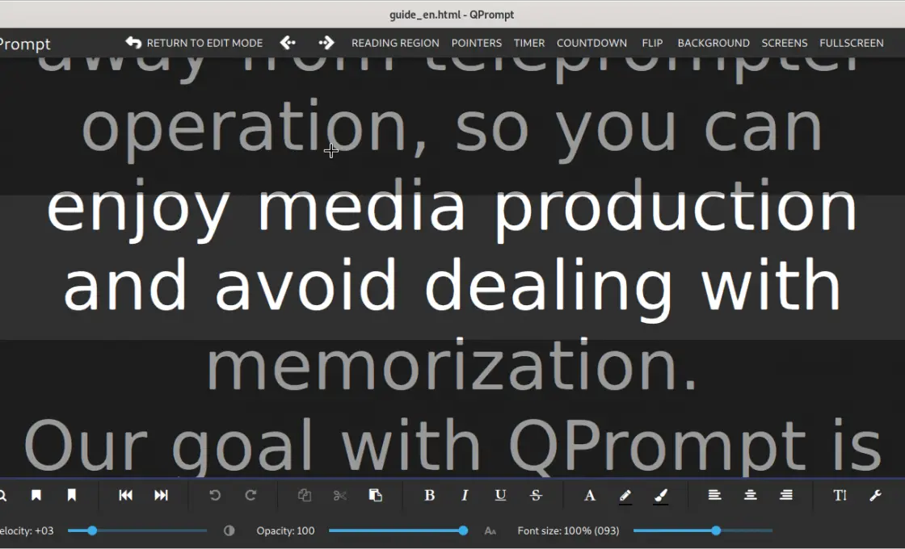Click the paste clipboard icon
Viewport: 905px width, 549px height.
pyautogui.click(x=376, y=496)
